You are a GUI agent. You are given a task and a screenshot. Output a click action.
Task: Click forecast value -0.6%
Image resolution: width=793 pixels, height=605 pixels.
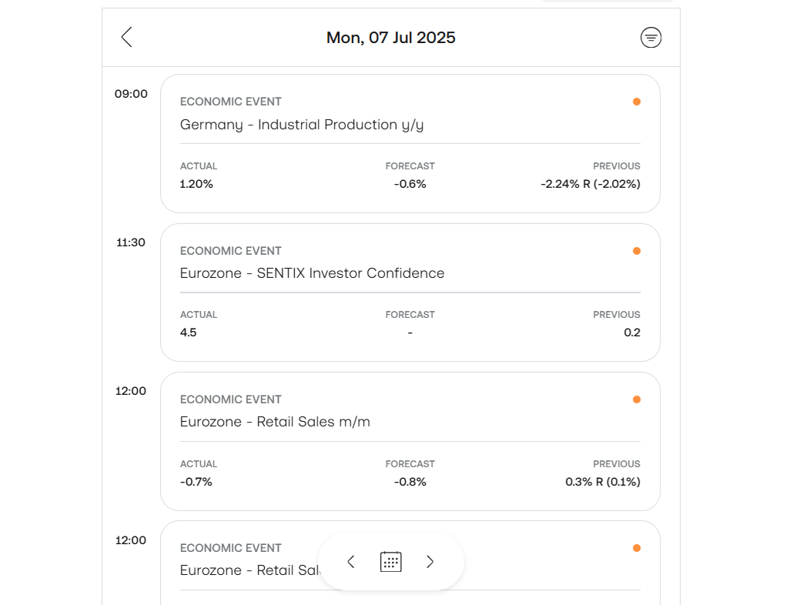[x=410, y=184]
